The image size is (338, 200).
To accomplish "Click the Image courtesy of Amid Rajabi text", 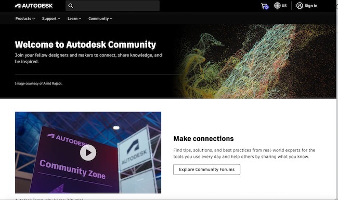I will click(38, 83).
